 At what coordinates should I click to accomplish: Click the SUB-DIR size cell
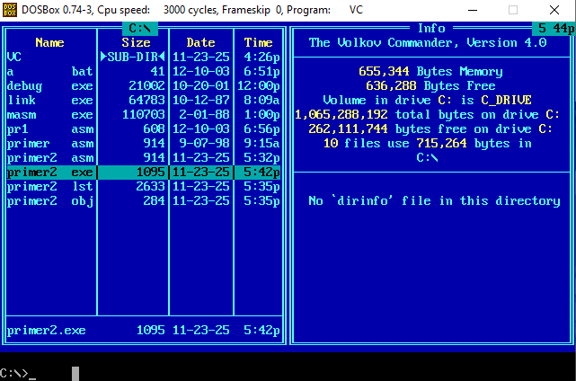pyautogui.click(x=133, y=57)
